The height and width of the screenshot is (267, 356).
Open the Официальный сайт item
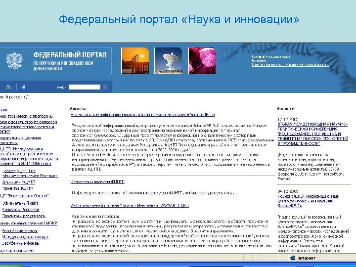(20, 203)
